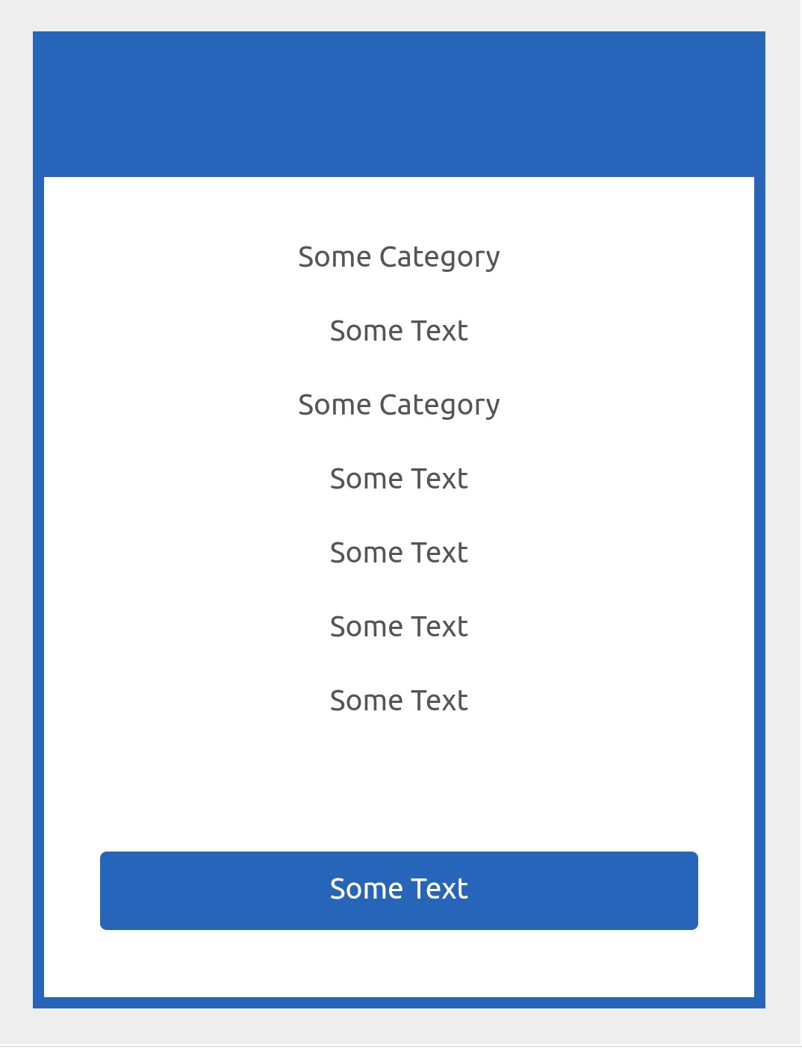Select the second Some Text list entry
Image resolution: width=802 pixels, height=1051 pixels.
(400, 553)
